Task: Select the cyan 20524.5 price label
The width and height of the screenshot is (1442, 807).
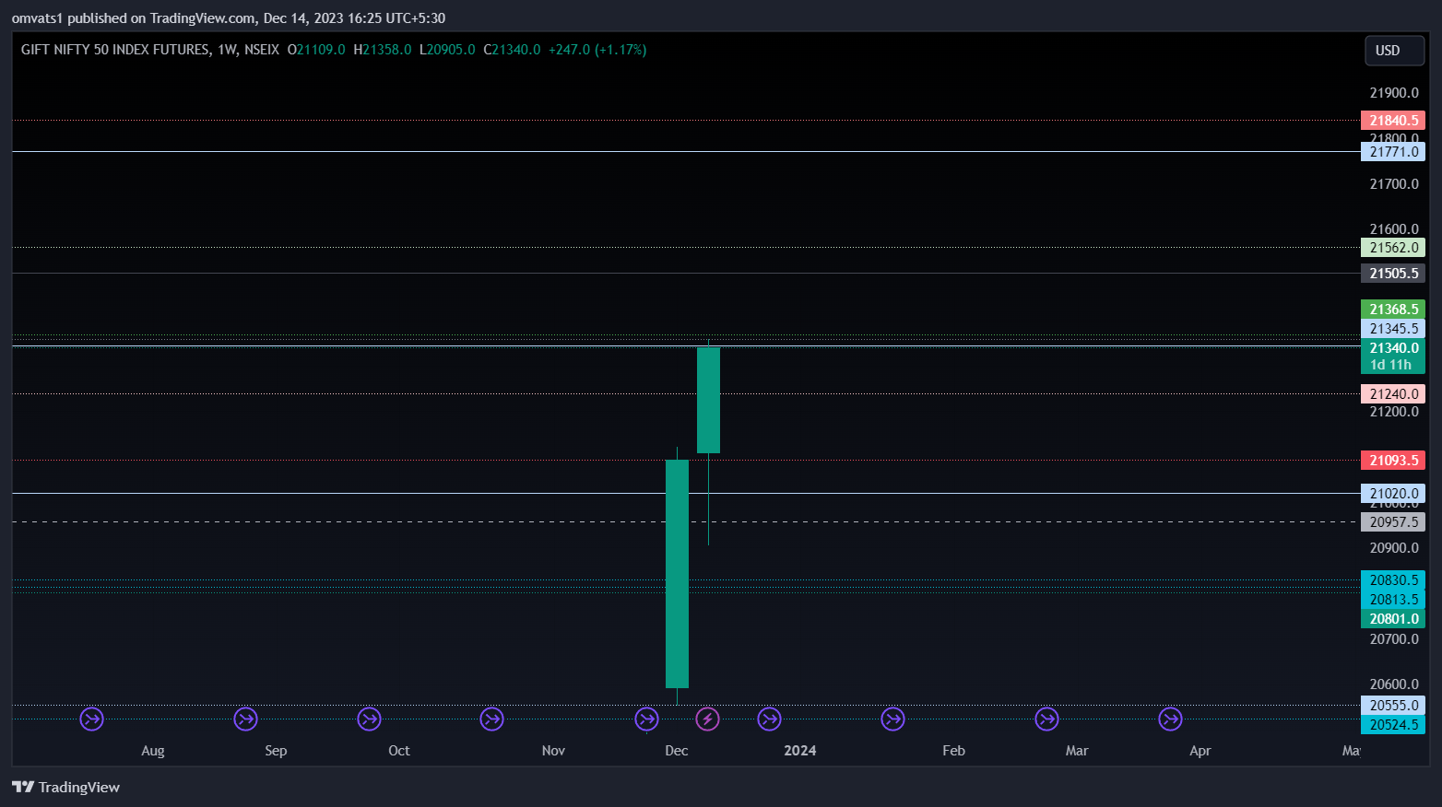Action: 1393,725
